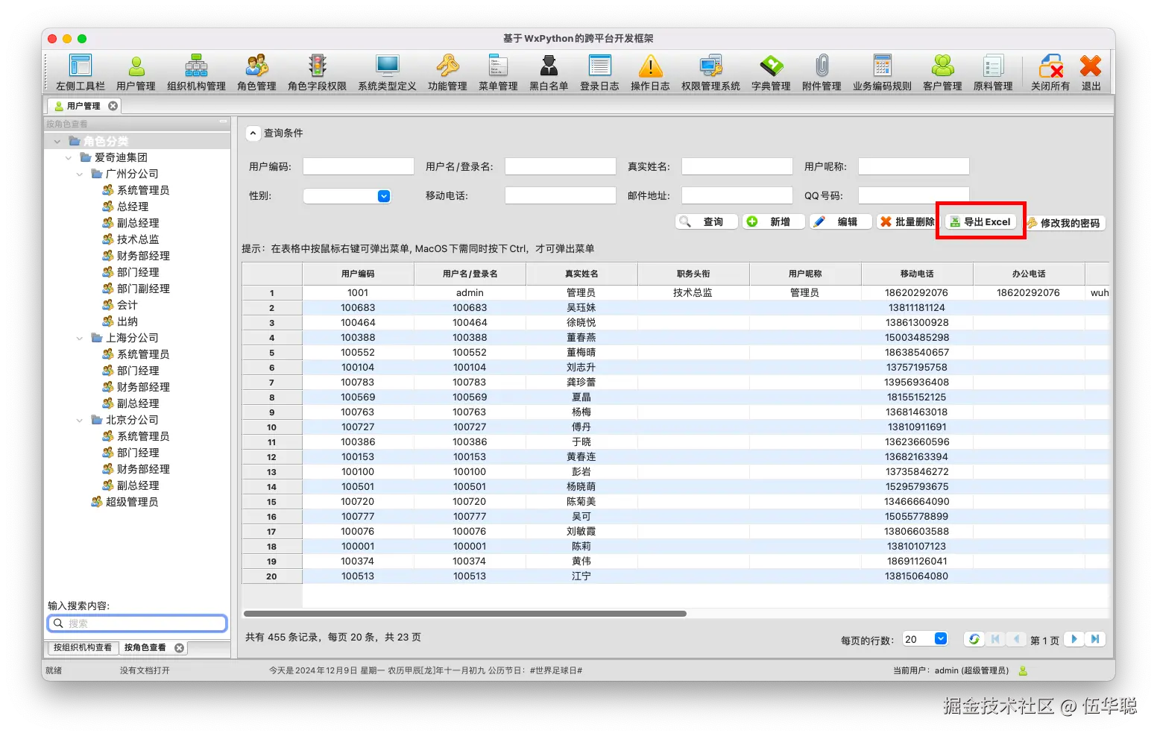Focus the 移动电话 input field
The height and width of the screenshot is (736, 1157).
561,195
